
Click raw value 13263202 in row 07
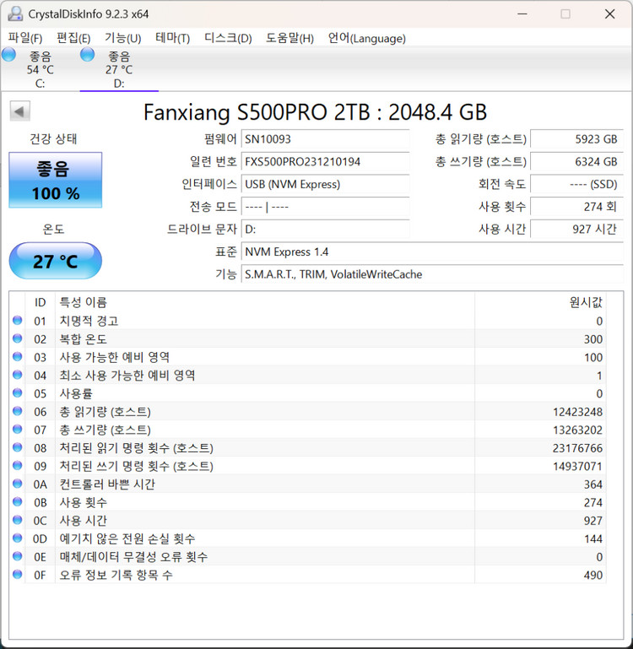(577, 430)
